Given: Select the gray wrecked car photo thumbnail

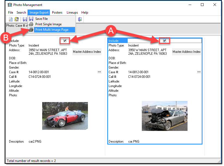Looking at the screenshot, I should [x=164, y=116].
